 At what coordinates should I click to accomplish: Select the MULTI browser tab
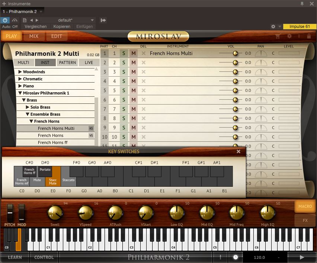coord(23,62)
